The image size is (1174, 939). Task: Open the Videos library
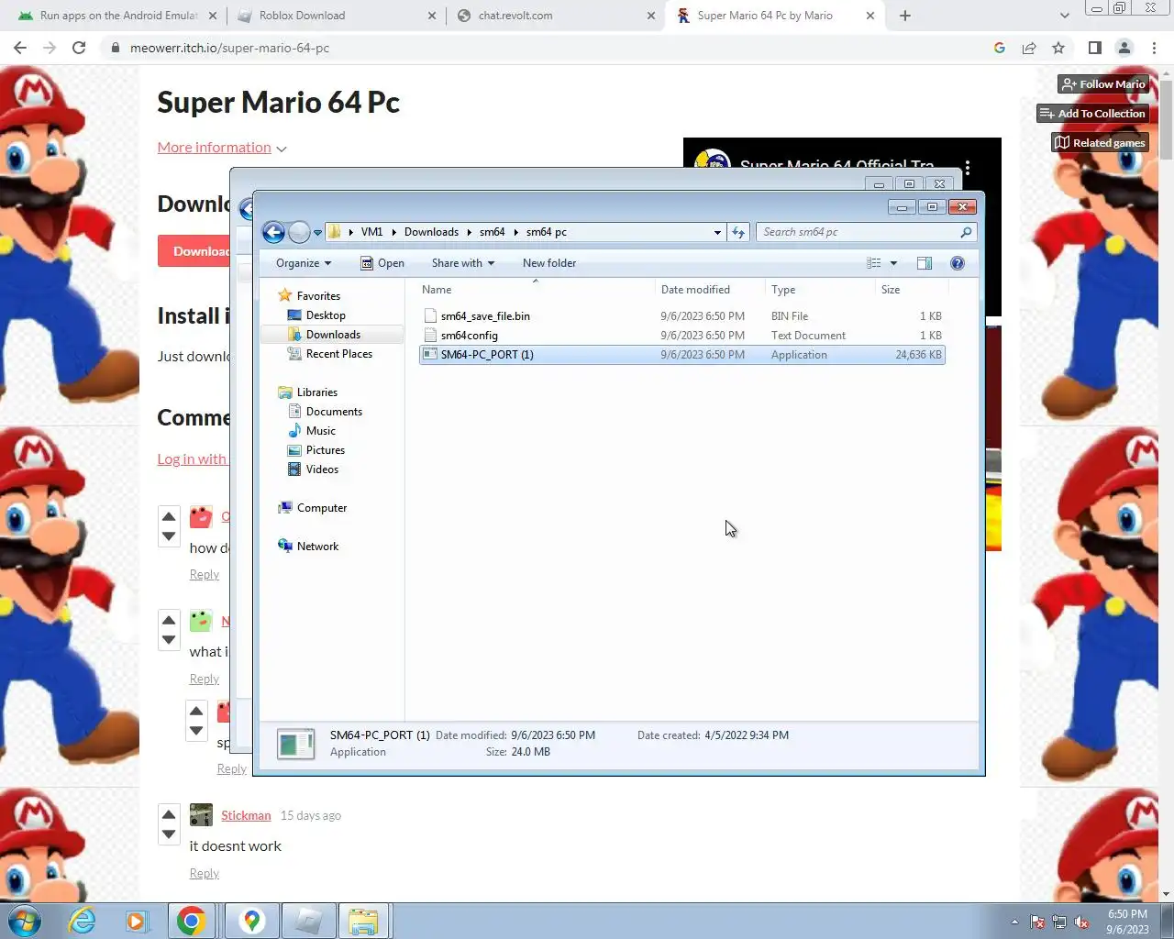[322, 469]
